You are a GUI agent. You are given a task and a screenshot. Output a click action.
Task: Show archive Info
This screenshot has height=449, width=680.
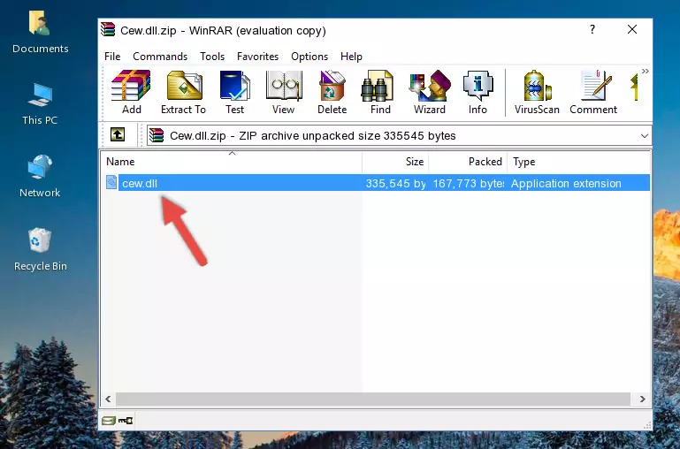[x=478, y=92]
